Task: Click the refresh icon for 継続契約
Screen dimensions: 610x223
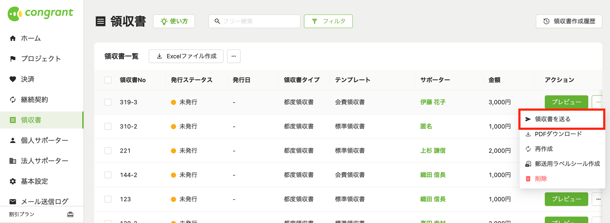Action: pyautogui.click(x=13, y=100)
